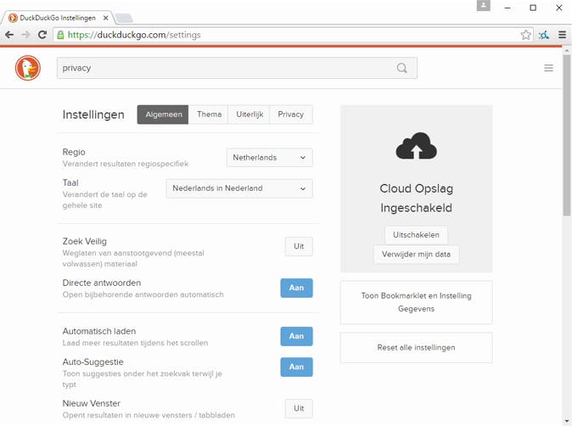Click the scrollbar down arrow
This screenshot has width=572, height=426.
[x=567, y=421]
